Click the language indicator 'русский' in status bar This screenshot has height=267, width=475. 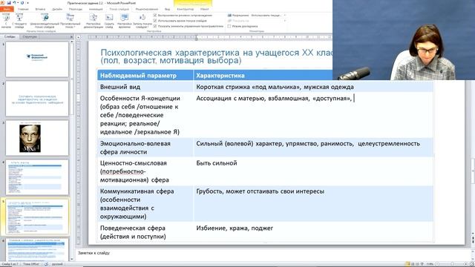(57, 264)
